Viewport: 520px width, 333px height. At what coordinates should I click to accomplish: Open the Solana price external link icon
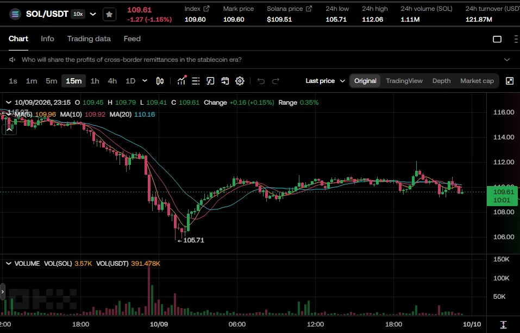(x=309, y=9)
